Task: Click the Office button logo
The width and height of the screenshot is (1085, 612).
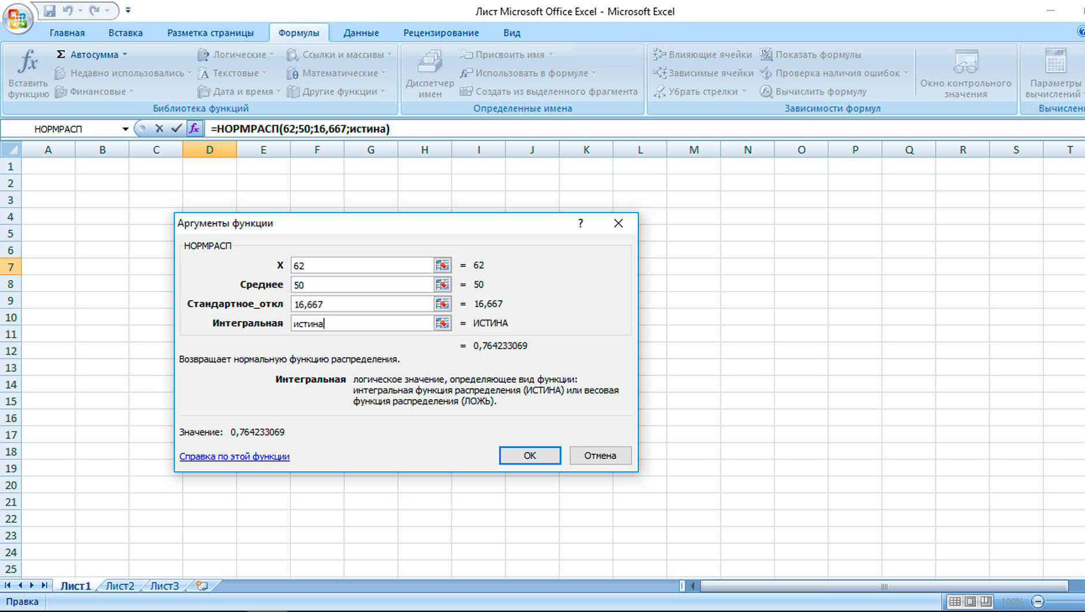Action: coord(17,18)
